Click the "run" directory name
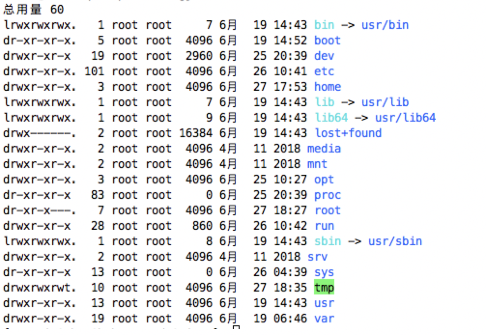The image size is (486, 335). (325, 226)
